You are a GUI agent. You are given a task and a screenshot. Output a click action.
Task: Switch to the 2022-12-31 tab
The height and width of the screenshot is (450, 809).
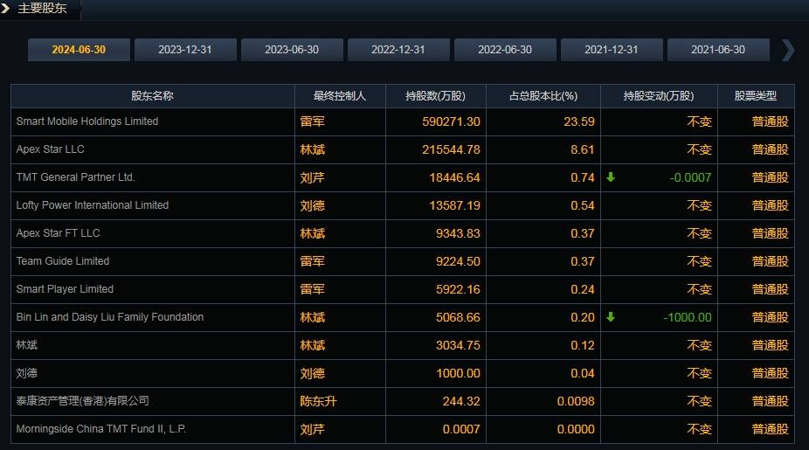pos(398,50)
